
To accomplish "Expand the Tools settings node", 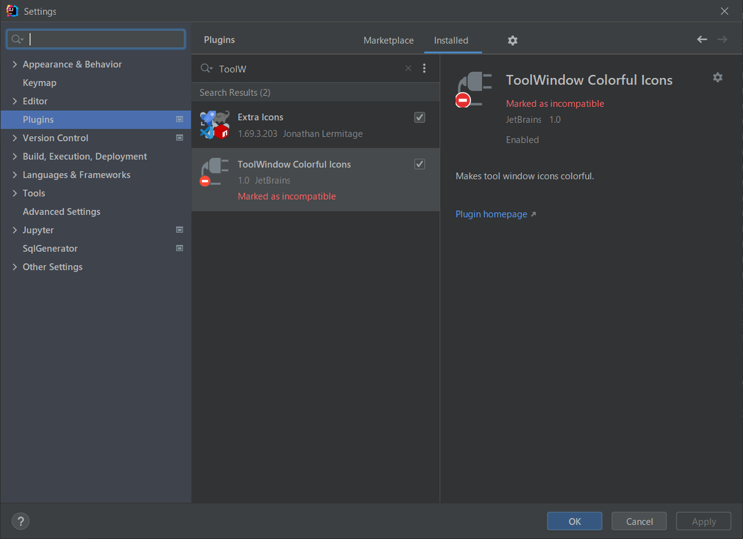I will [x=15, y=193].
